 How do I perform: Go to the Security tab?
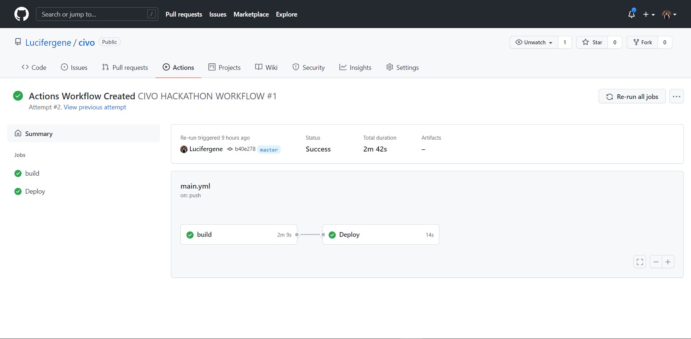[x=308, y=67]
